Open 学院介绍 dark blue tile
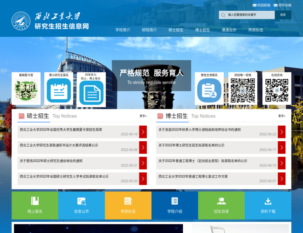 175,206
